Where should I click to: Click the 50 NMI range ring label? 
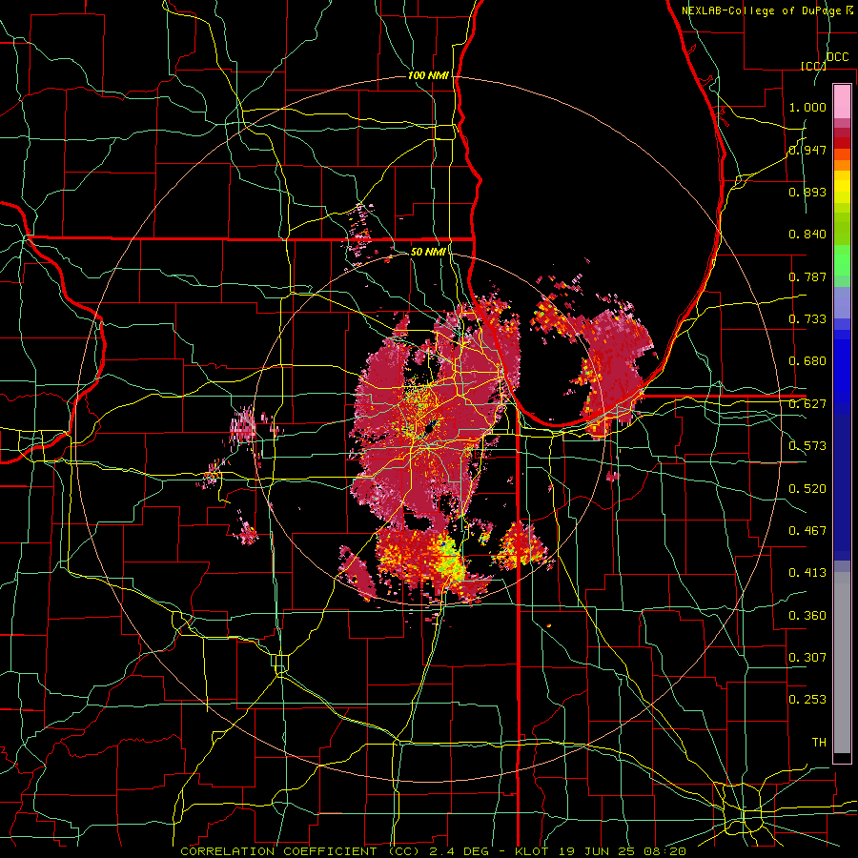pos(428,252)
